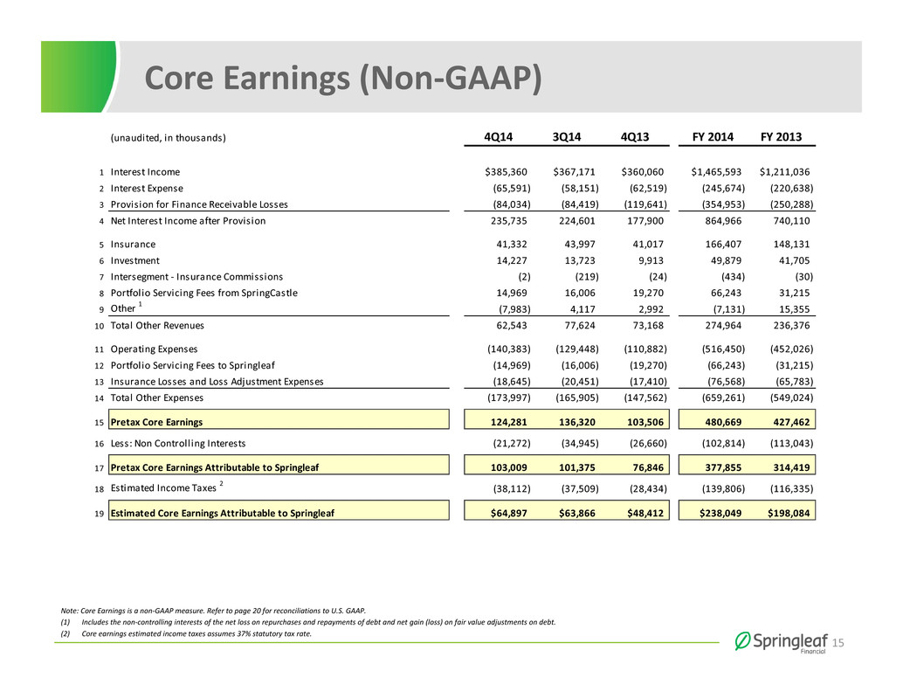This screenshot has height=698, width=903.
Task: Click Less: Non Controlling Interests label
Action: coord(178,444)
